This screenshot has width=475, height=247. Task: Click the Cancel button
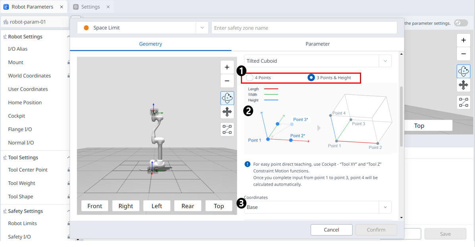(331, 230)
